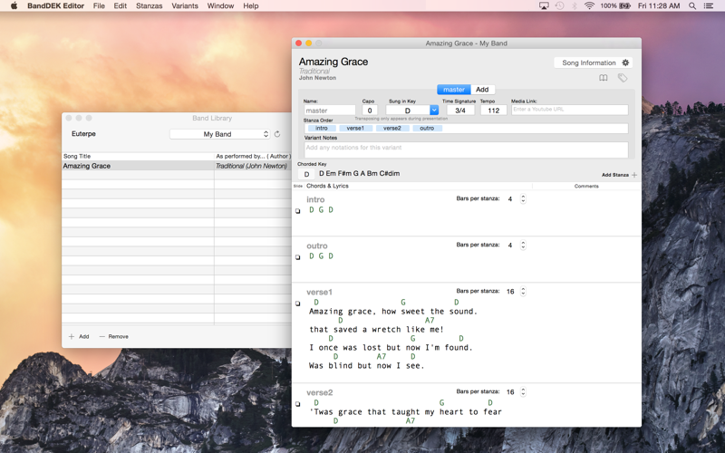Open the My Band dropdown
Image resolution: width=725 pixels, height=453 pixels.
219,134
